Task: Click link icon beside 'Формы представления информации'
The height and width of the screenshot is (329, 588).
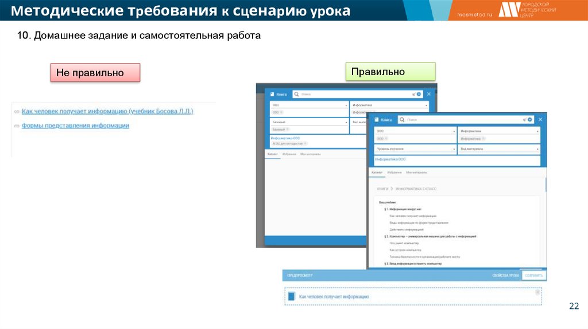Action: point(17,126)
